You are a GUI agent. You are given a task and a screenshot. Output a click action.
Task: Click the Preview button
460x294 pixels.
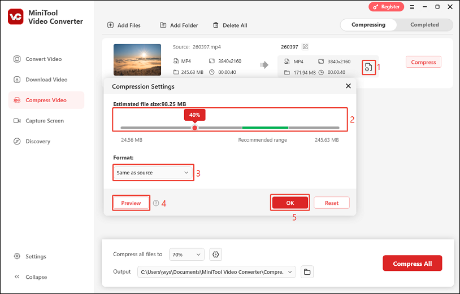click(x=131, y=203)
